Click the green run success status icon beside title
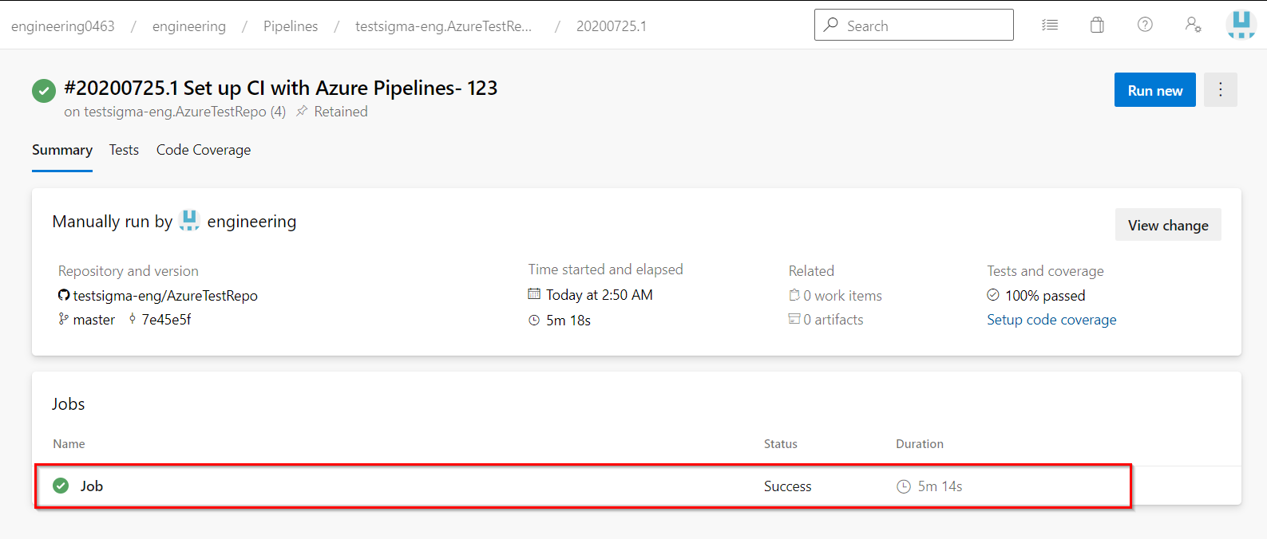The height and width of the screenshot is (539, 1267). (x=44, y=90)
